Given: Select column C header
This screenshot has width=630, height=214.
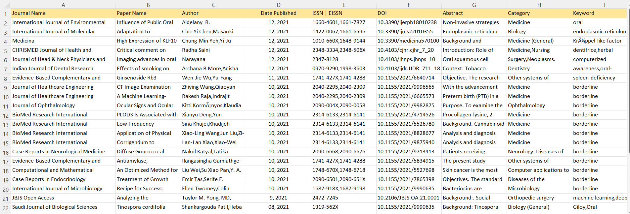Looking at the screenshot, I should click(x=213, y=5).
